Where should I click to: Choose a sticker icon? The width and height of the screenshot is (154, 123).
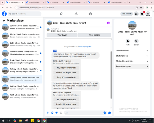(57, 113)
